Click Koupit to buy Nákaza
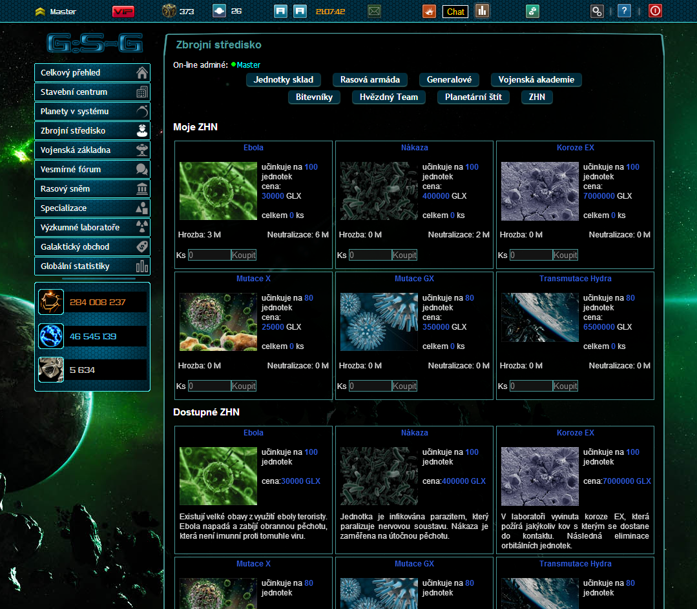This screenshot has height=609, width=697. click(404, 255)
